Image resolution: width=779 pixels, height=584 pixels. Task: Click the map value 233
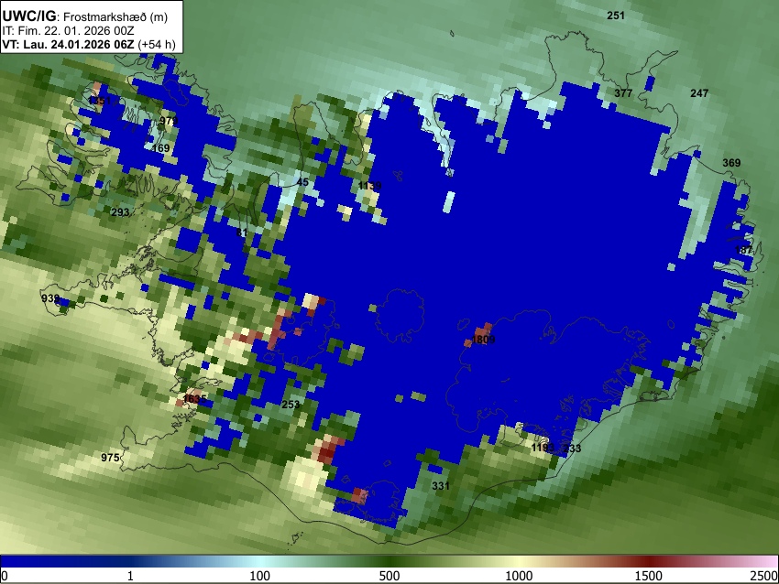(572, 448)
